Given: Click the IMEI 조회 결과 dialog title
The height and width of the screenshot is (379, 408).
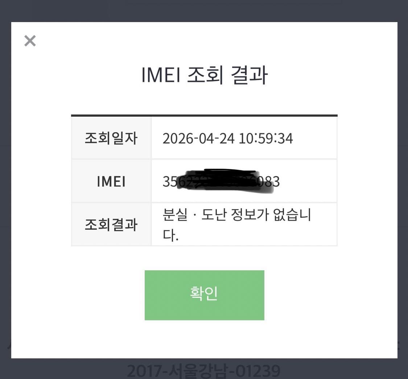Looking at the screenshot, I should coord(204,75).
